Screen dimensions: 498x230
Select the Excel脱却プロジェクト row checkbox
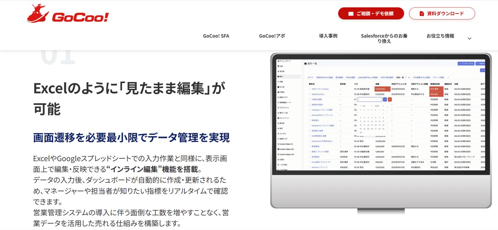coord(310,162)
